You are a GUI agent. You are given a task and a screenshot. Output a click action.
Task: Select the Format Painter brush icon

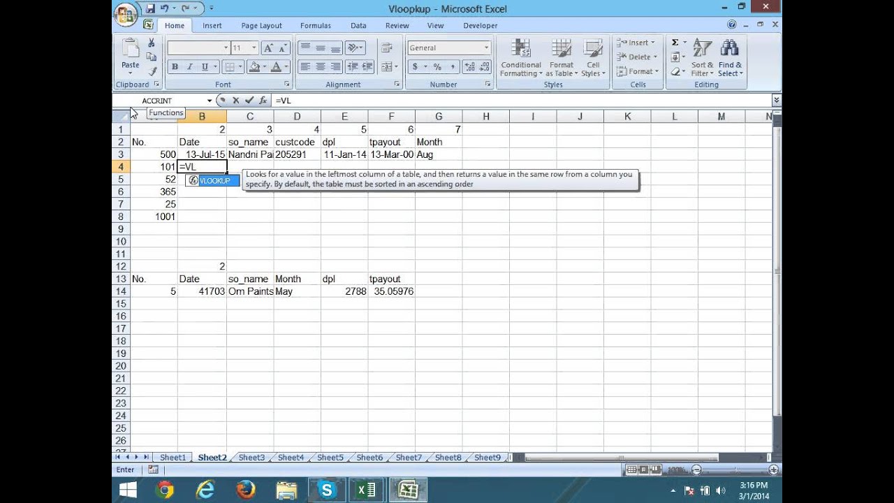[x=152, y=71]
